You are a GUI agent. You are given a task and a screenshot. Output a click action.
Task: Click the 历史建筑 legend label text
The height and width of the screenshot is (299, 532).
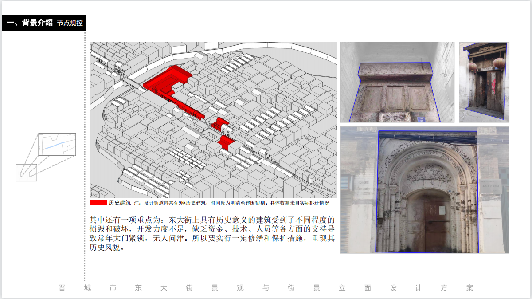[119, 203]
